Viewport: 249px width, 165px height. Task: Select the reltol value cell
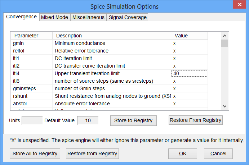point(189,51)
